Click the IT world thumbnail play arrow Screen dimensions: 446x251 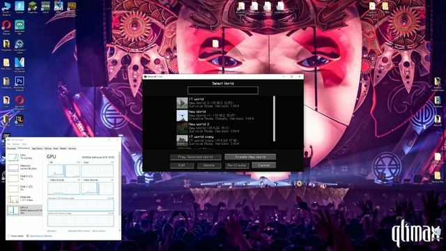click(x=182, y=102)
